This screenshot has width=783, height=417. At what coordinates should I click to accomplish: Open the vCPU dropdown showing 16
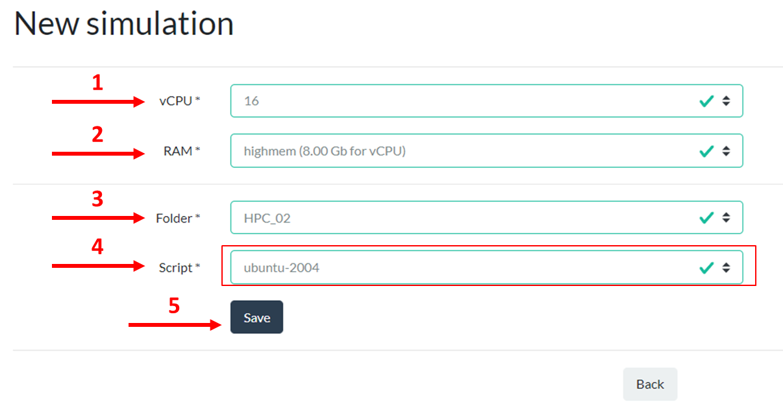pyautogui.click(x=454, y=101)
